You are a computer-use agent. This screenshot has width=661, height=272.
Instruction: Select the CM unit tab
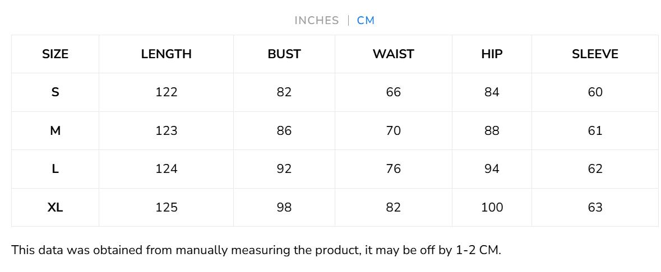pyautogui.click(x=366, y=21)
